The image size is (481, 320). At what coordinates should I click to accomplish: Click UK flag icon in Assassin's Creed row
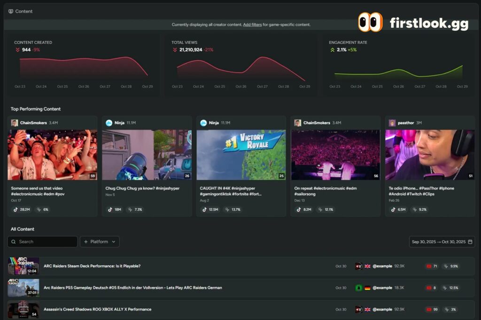click(x=367, y=310)
